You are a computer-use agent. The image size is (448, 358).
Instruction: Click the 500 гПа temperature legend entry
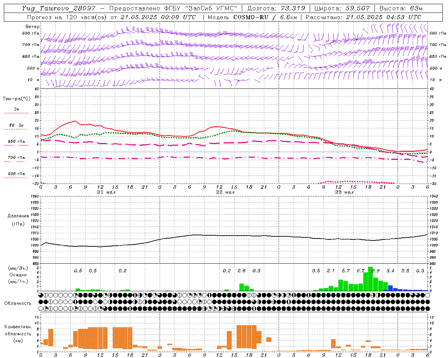point(16,174)
